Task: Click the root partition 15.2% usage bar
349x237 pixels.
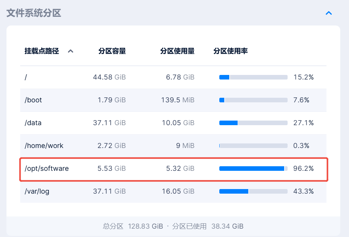Action: click(253, 77)
